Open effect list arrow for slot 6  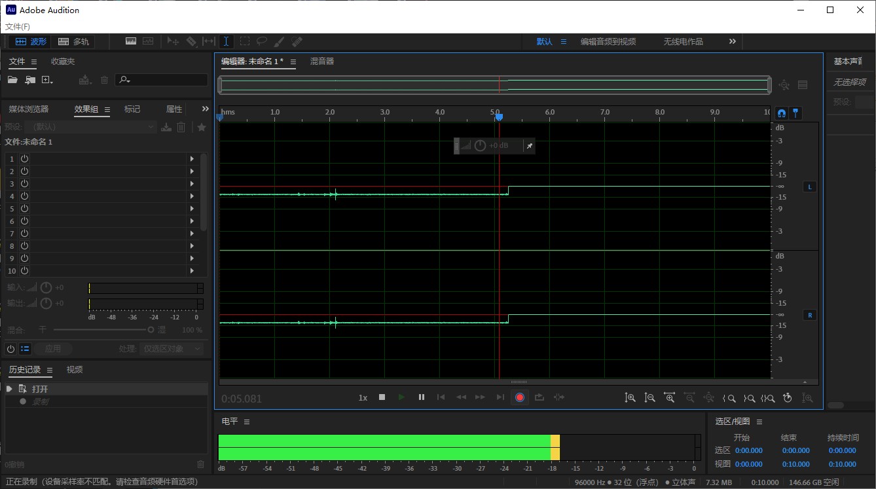tap(192, 221)
